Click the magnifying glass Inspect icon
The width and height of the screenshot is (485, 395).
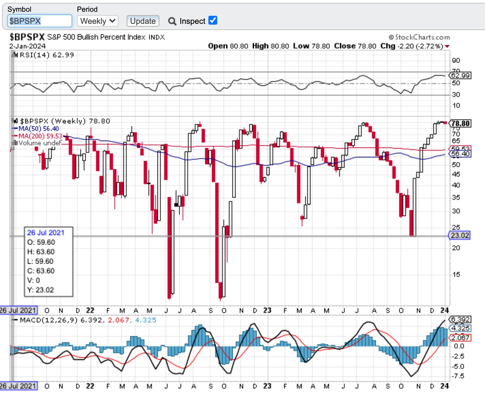click(x=172, y=21)
